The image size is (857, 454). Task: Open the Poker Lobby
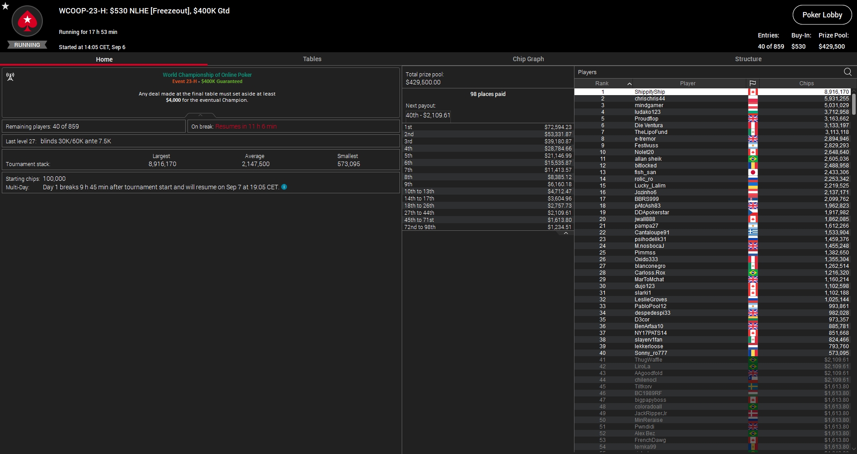click(822, 15)
